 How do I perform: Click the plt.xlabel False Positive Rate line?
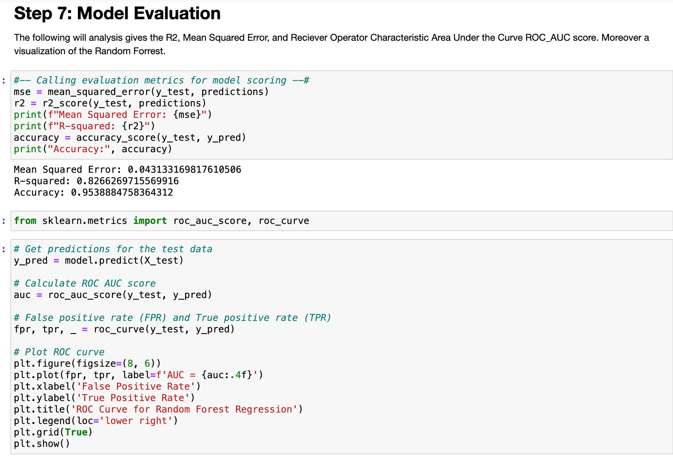pos(107,386)
